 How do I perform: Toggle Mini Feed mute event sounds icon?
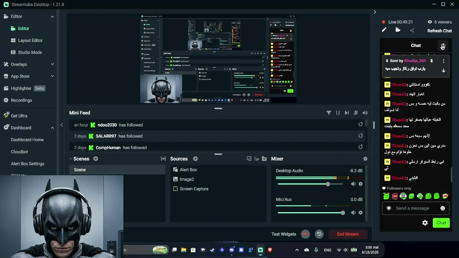[356, 113]
